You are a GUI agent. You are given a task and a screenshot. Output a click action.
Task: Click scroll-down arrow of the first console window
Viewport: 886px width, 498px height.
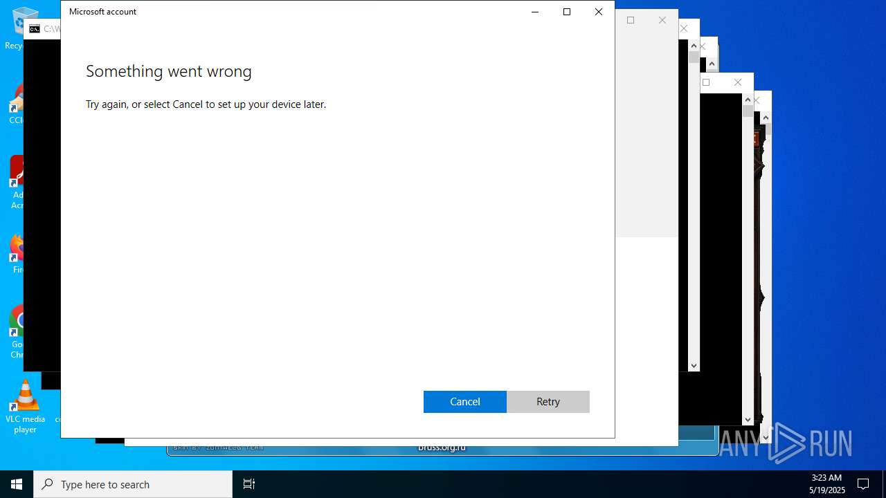pyautogui.click(x=694, y=365)
